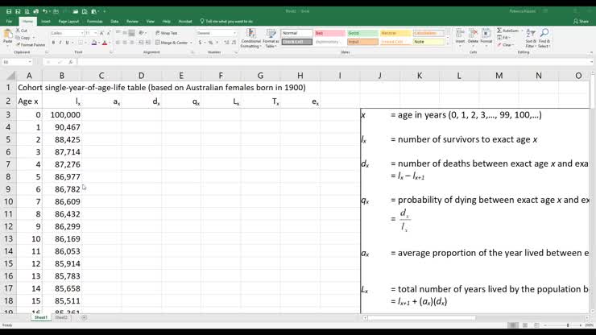Click the zoom slider handle

pyautogui.click(x=568, y=325)
